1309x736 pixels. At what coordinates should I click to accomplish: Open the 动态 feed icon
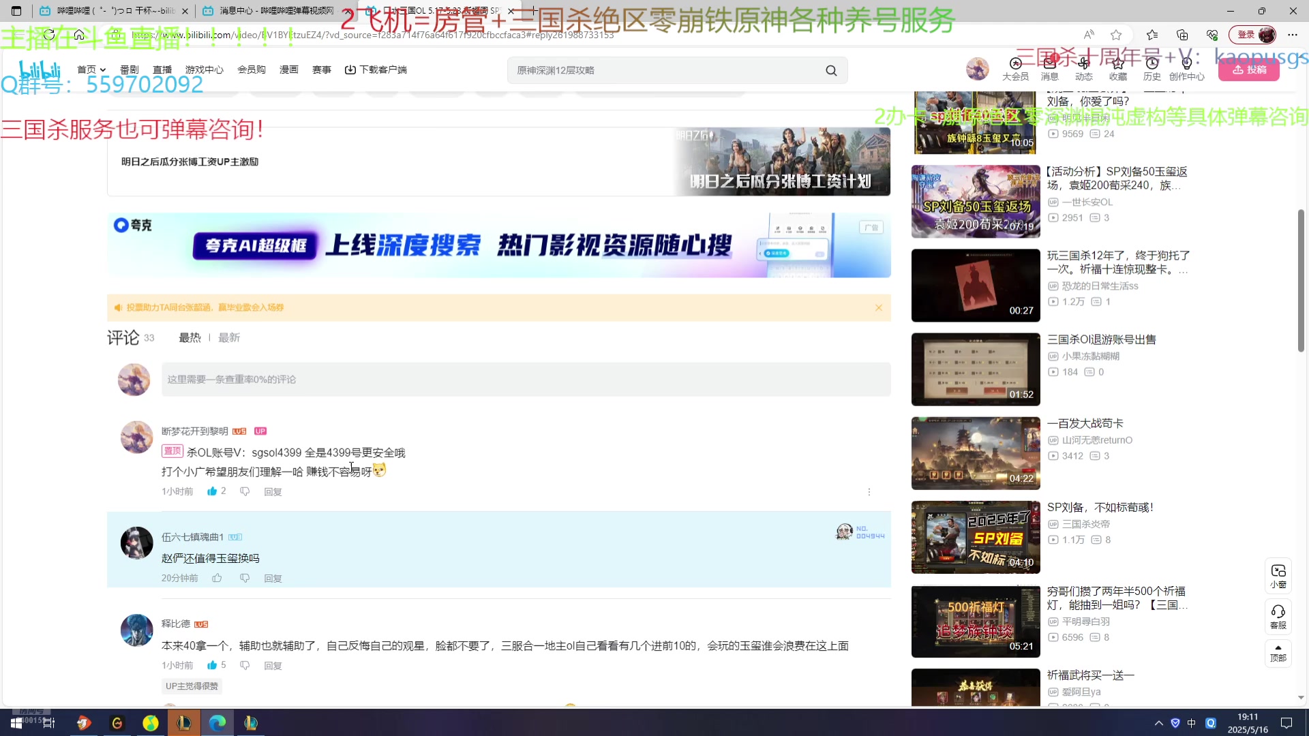(x=1084, y=70)
